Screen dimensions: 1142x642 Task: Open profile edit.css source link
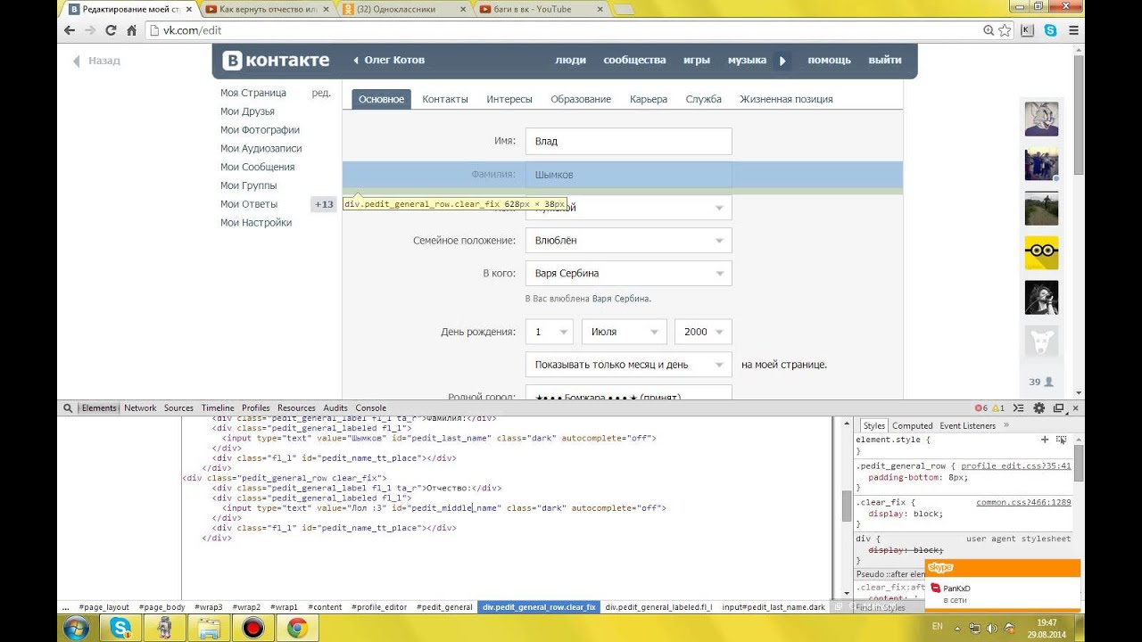pyautogui.click(x=1015, y=465)
